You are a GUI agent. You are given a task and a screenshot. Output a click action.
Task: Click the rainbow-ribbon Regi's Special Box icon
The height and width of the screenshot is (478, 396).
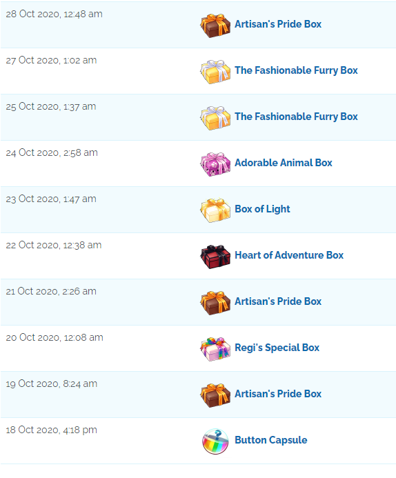[215, 349]
